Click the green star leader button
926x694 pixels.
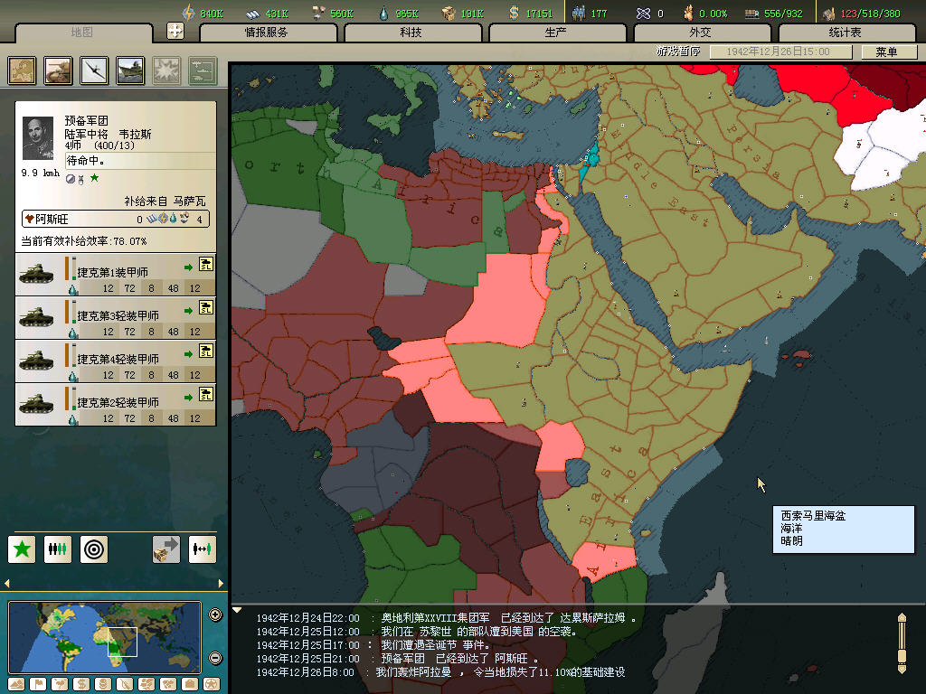22,549
